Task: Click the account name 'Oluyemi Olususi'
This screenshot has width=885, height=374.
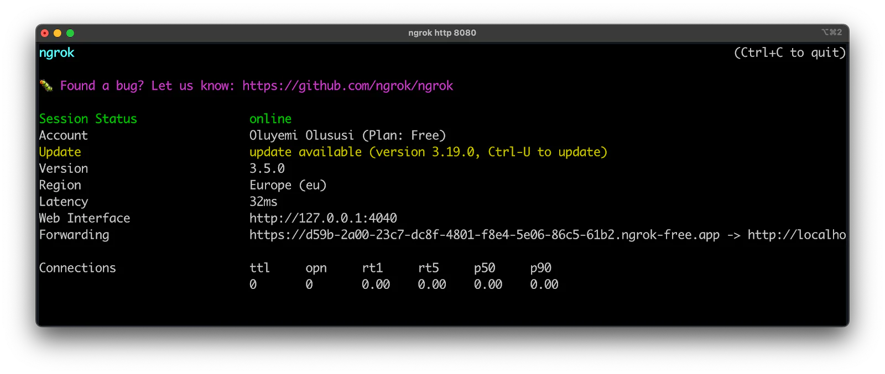Action: click(x=301, y=135)
